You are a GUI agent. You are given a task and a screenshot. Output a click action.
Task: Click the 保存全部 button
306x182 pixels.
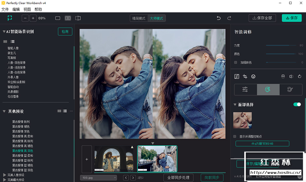tap(262, 18)
